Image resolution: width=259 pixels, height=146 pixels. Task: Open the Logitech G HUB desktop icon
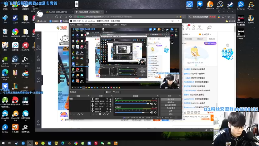click(x=26, y=61)
